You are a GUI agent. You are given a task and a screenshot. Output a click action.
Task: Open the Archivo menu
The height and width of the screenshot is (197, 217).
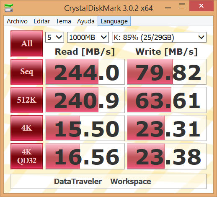[x=17, y=21]
